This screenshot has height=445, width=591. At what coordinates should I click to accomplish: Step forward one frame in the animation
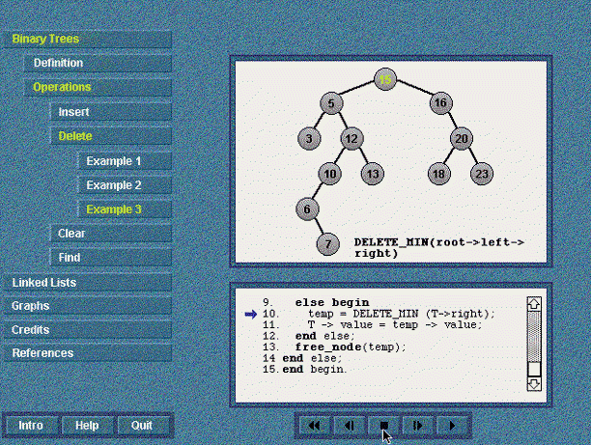pyautogui.click(x=418, y=426)
